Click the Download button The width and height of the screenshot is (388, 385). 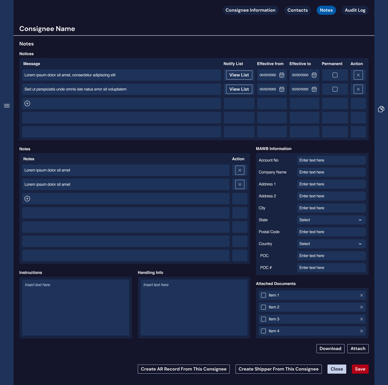pos(330,349)
